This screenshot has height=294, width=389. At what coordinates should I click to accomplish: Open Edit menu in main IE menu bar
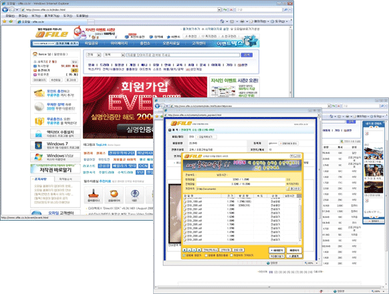click(23, 15)
